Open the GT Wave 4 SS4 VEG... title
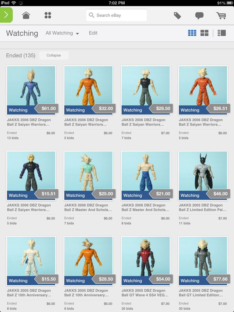 [145, 293]
